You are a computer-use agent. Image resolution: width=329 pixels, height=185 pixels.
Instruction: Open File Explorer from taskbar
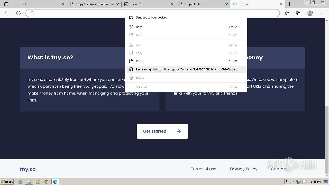pos(29,182)
